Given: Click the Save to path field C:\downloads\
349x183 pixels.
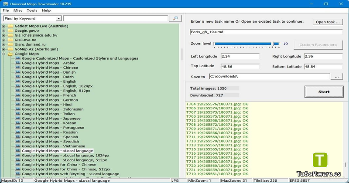Looking at the screenshot, I should 269,77.
